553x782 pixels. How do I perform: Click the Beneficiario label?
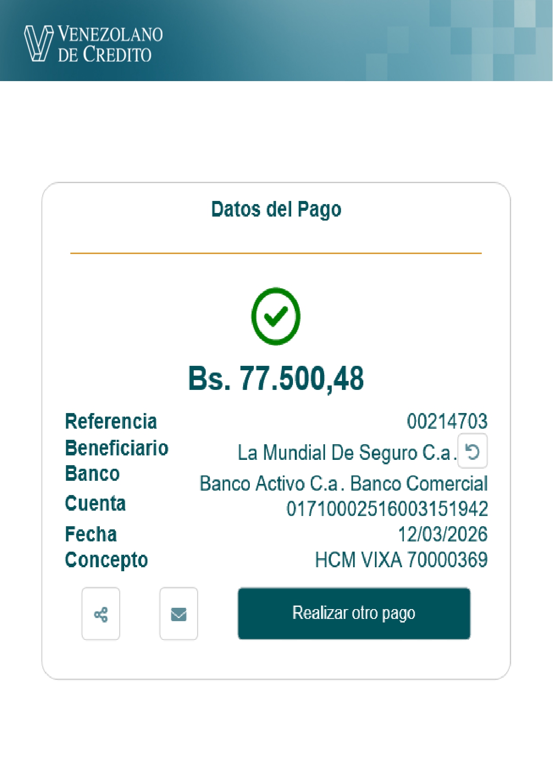117,448
